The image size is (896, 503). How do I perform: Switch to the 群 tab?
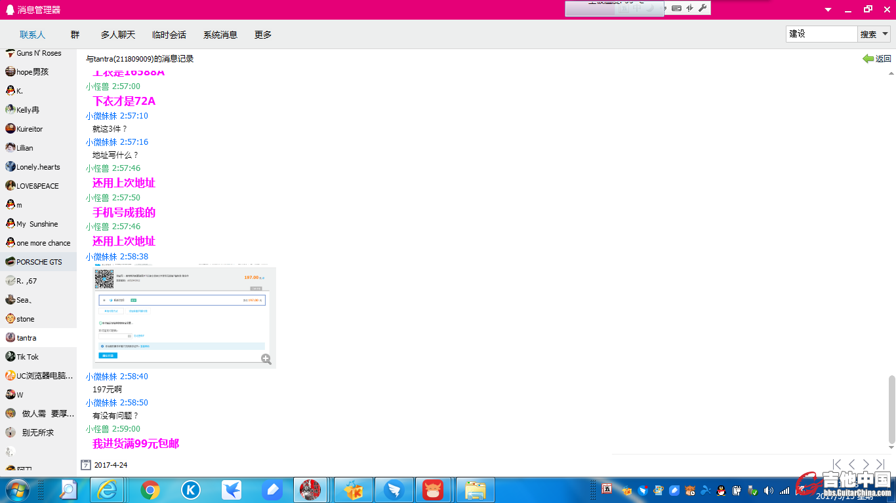tap(75, 35)
